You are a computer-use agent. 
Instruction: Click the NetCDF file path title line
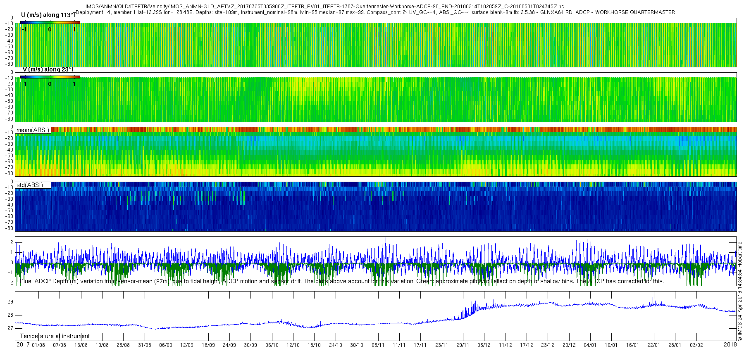tap(324, 7)
